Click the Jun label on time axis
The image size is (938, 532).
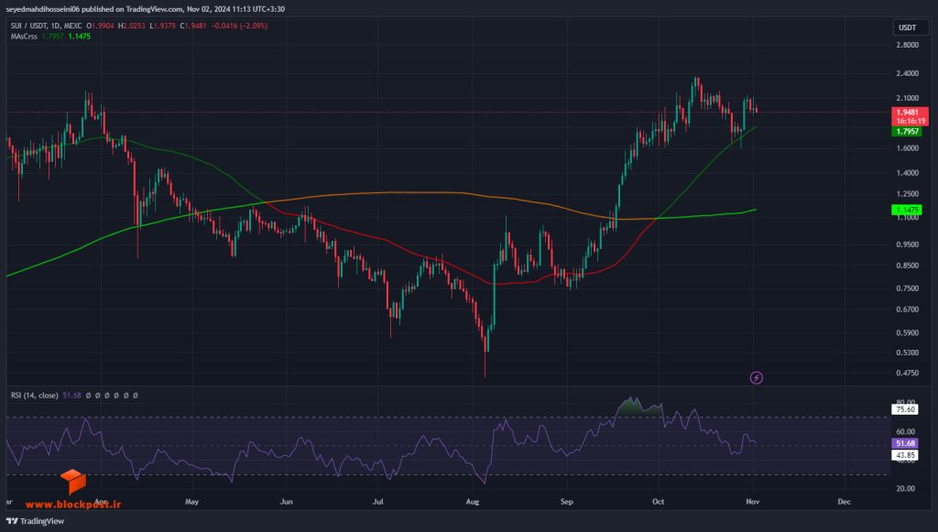coord(286,502)
